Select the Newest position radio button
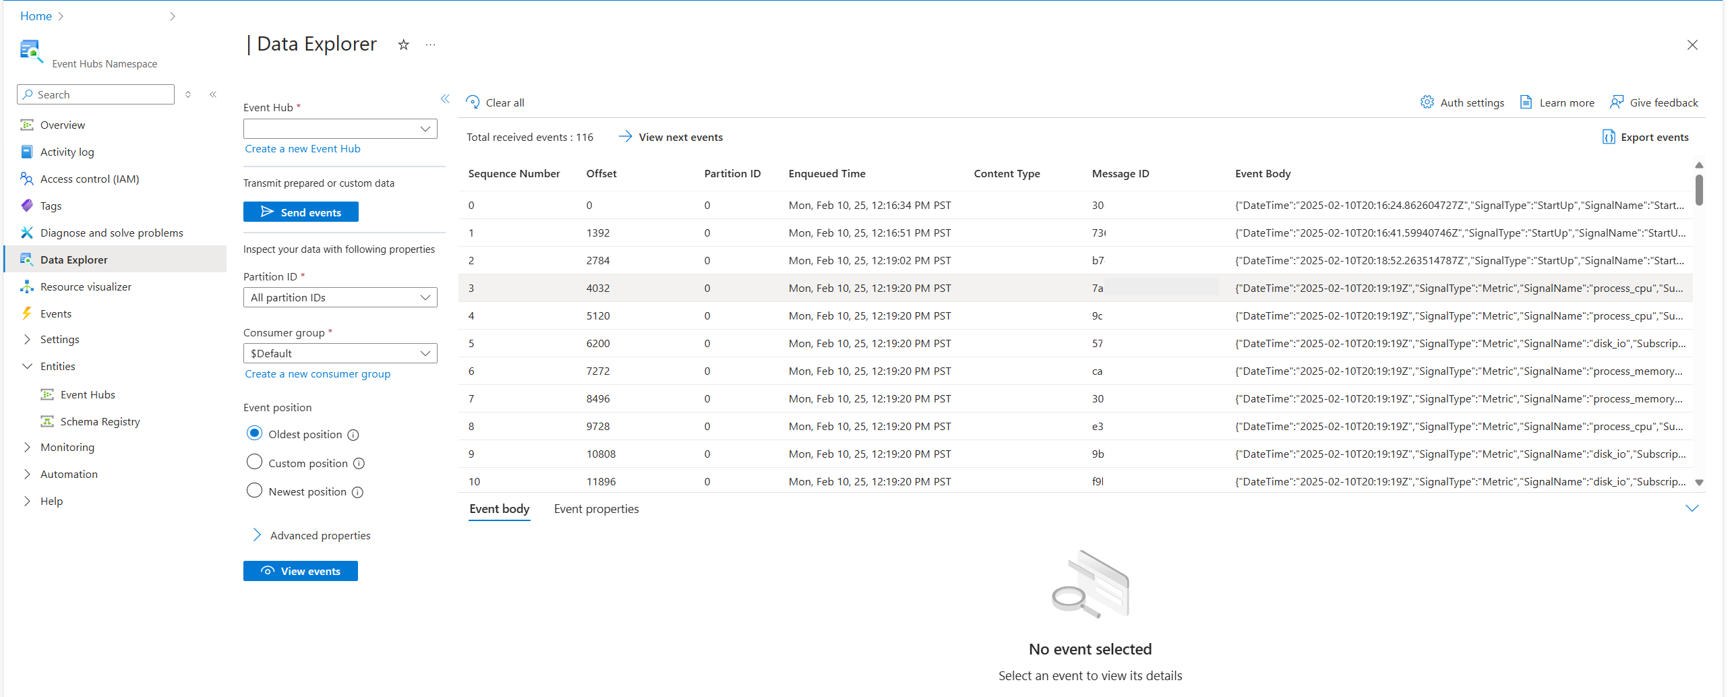 254,490
